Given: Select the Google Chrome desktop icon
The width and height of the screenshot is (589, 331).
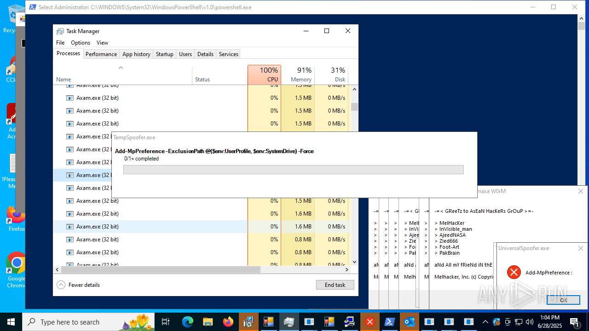Looking at the screenshot, I should [16, 270].
